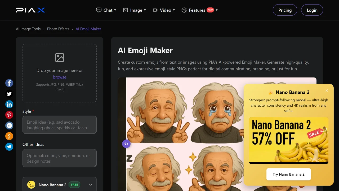Image resolution: width=339 pixels, height=191 pixels.
Task: Click the Login button
Action: pos(312,10)
